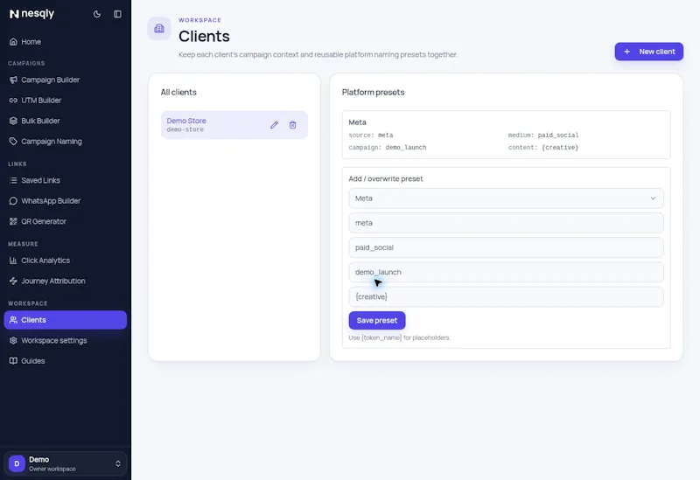The height and width of the screenshot is (480, 700).
Task: Click the Home icon in sidebar
Action: pyautogui.click(x=13, y=41)
